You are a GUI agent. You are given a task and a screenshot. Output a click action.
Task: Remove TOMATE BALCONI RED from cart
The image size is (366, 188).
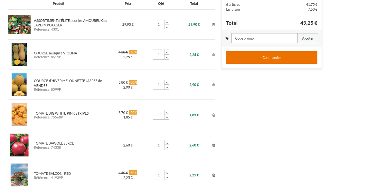coord(214,175)
